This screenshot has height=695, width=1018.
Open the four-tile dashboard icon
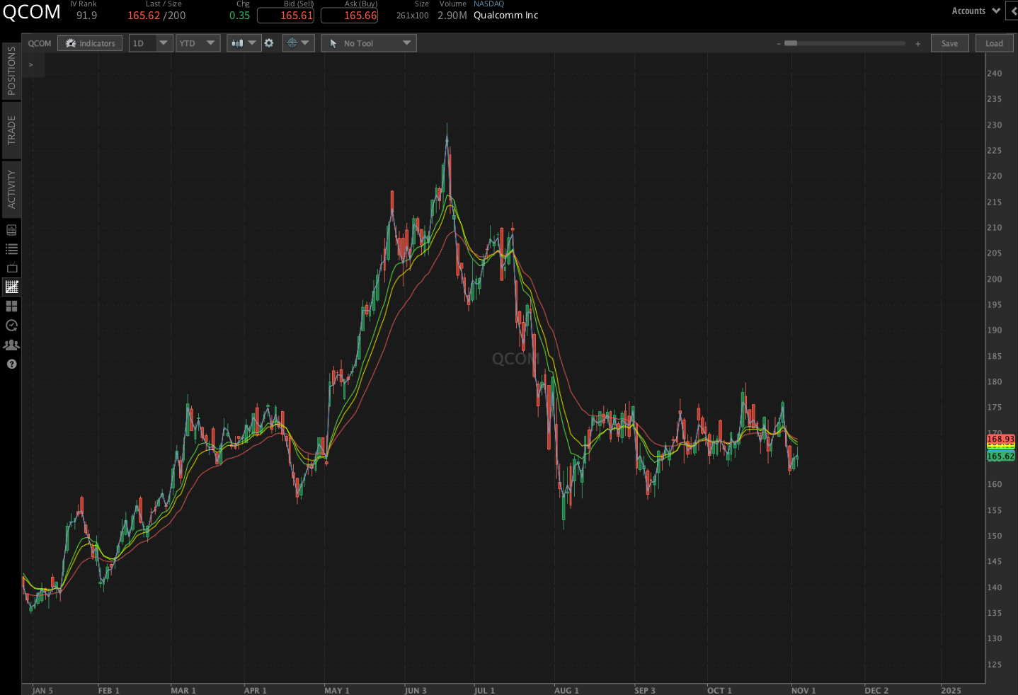pos(11,306)
